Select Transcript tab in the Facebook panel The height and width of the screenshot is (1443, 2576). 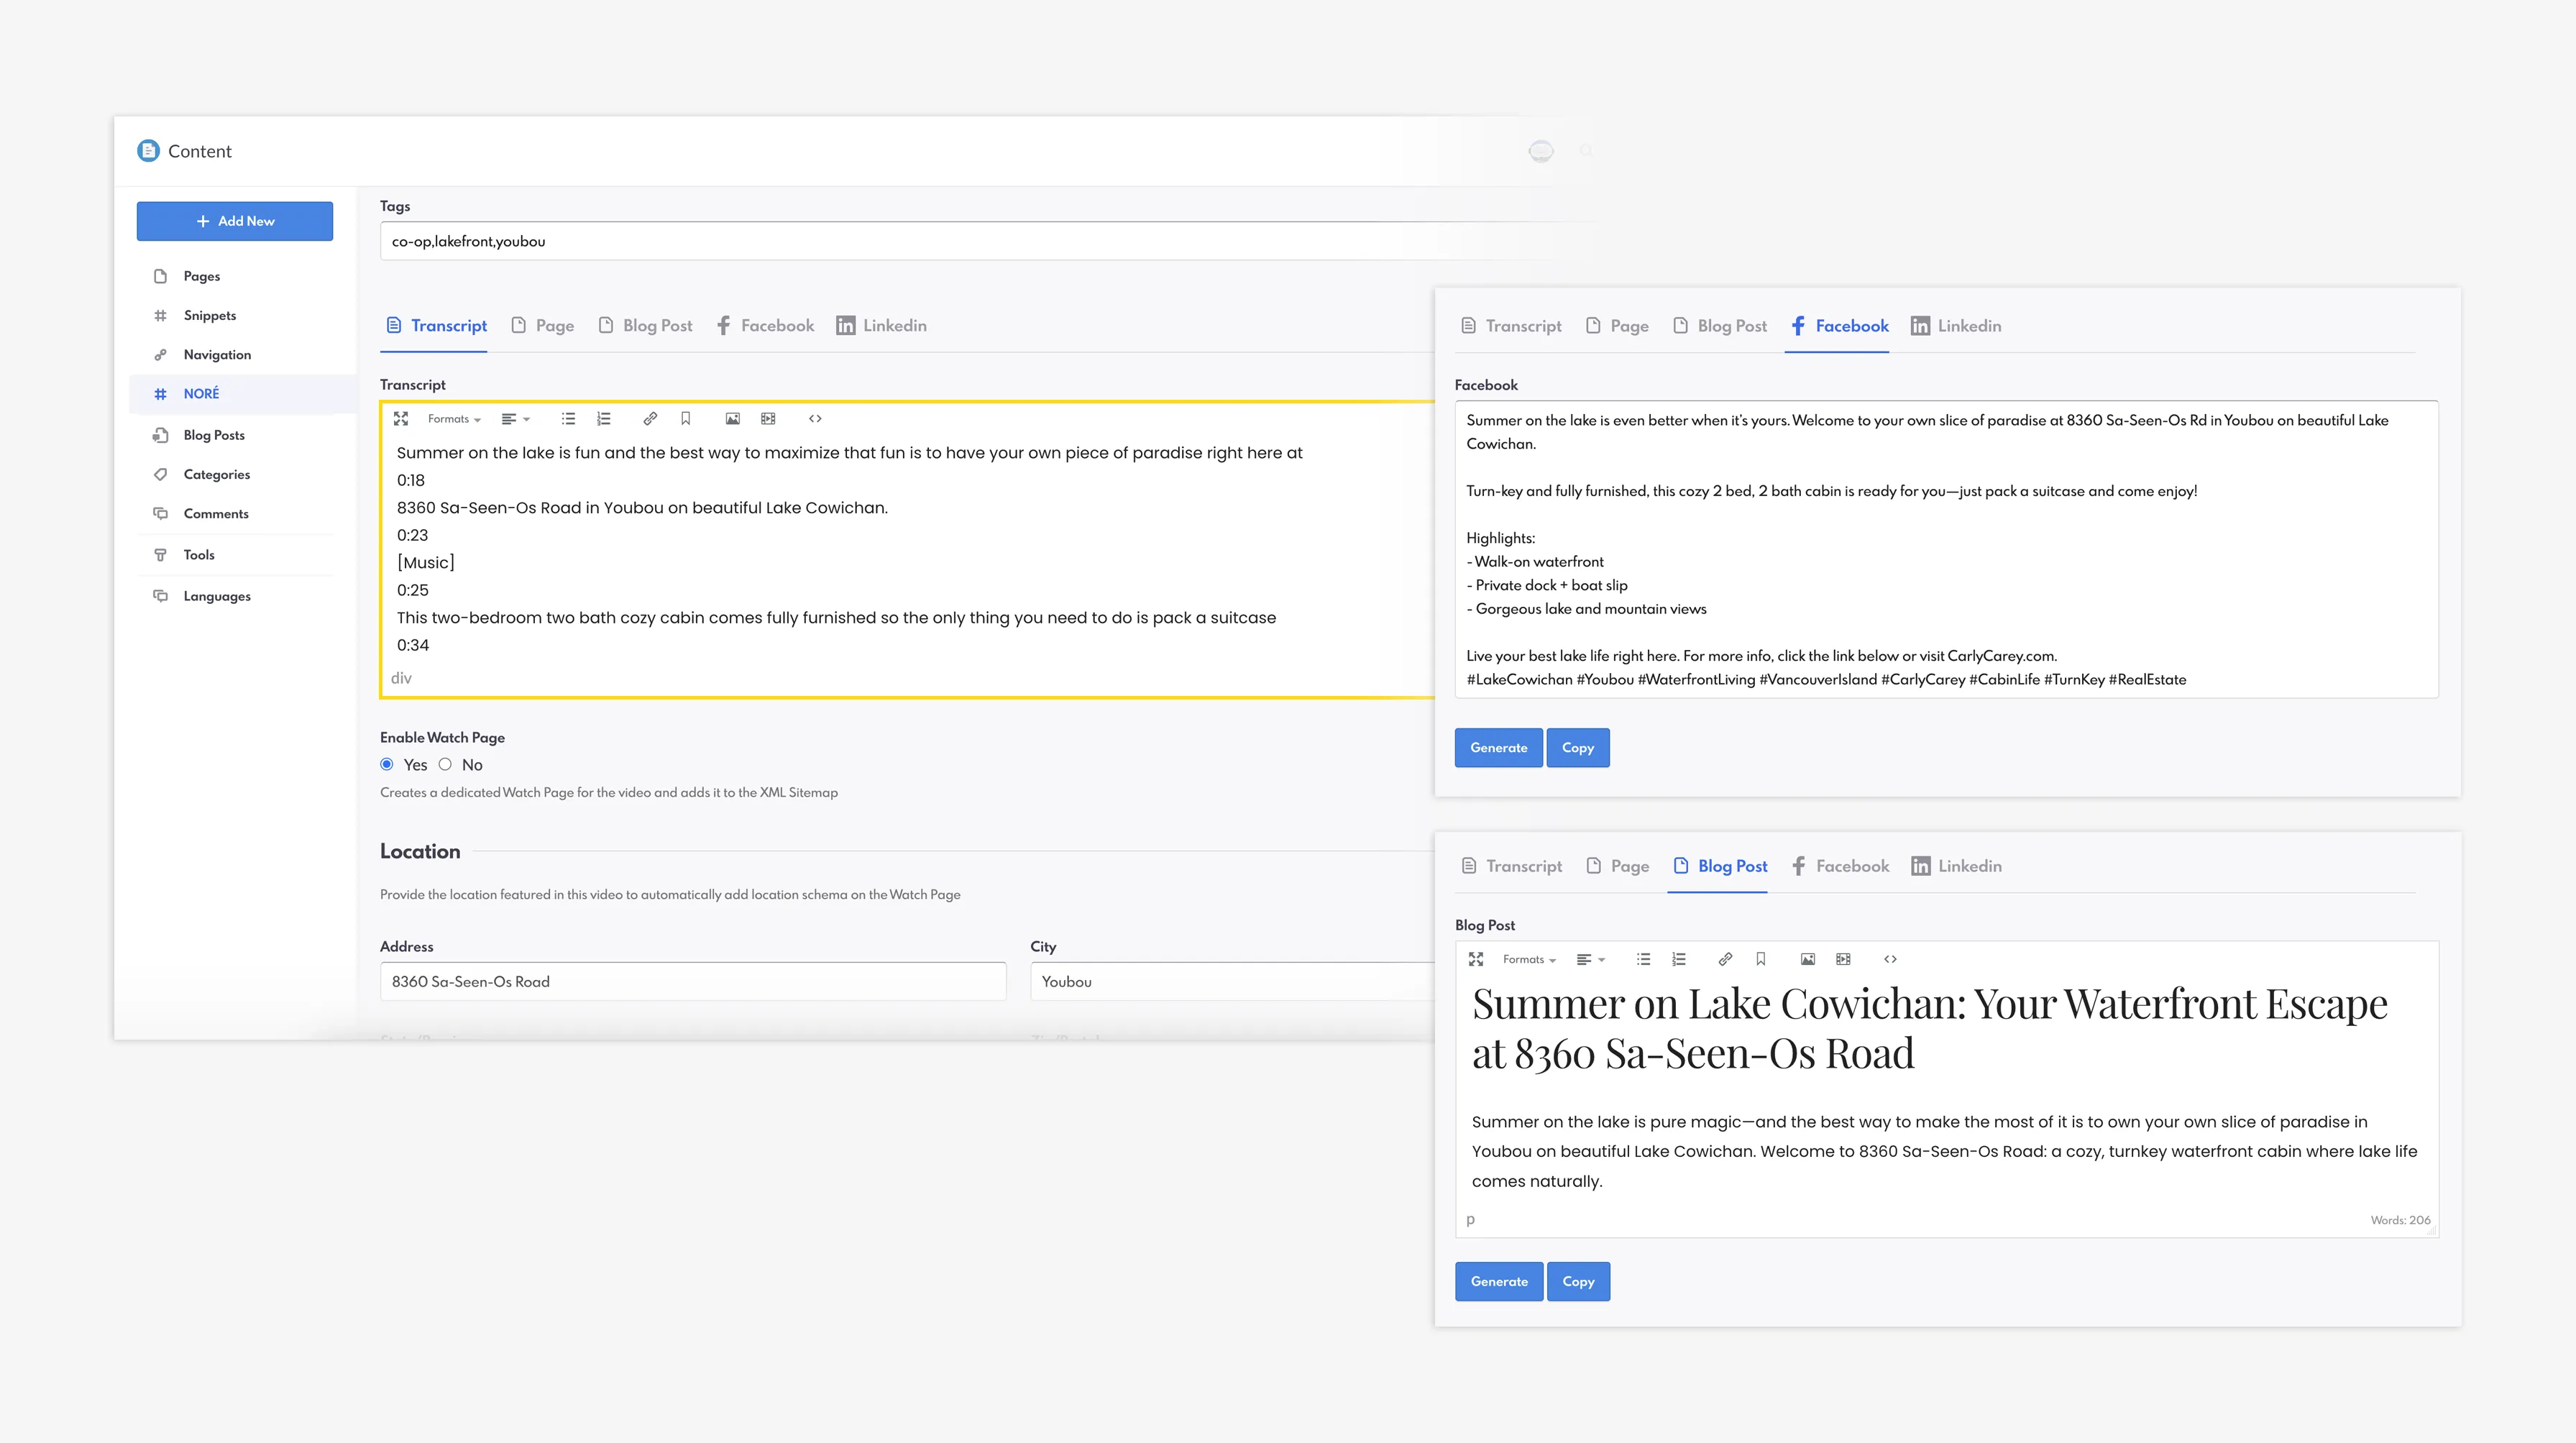pyautogui.click(x=1511, y=326)
